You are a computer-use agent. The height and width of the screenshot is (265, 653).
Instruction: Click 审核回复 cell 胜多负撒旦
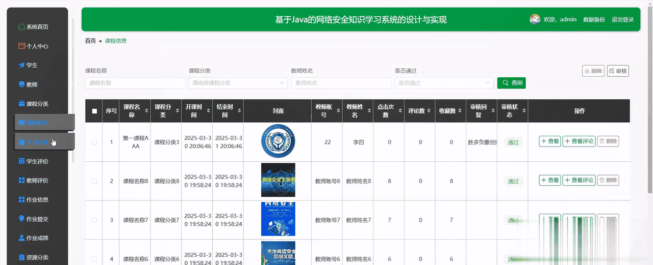click(482, 142)
